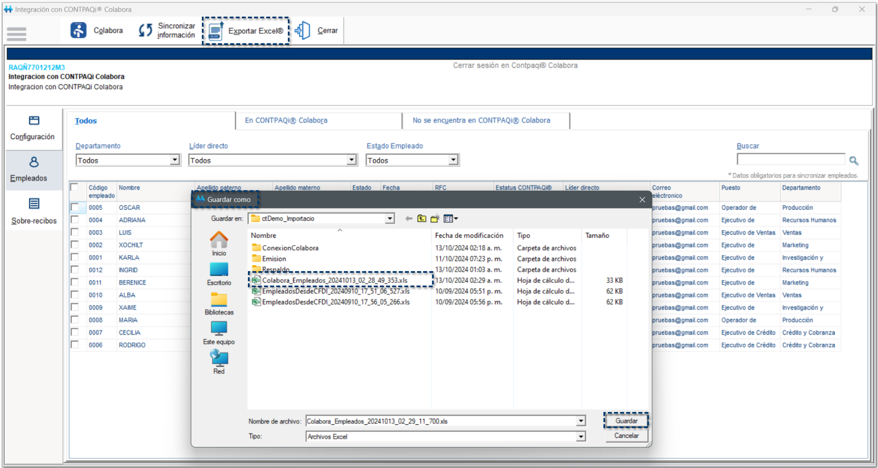Go to Escritorio in save dialog
878x468 pixels.
click(219, 274)
